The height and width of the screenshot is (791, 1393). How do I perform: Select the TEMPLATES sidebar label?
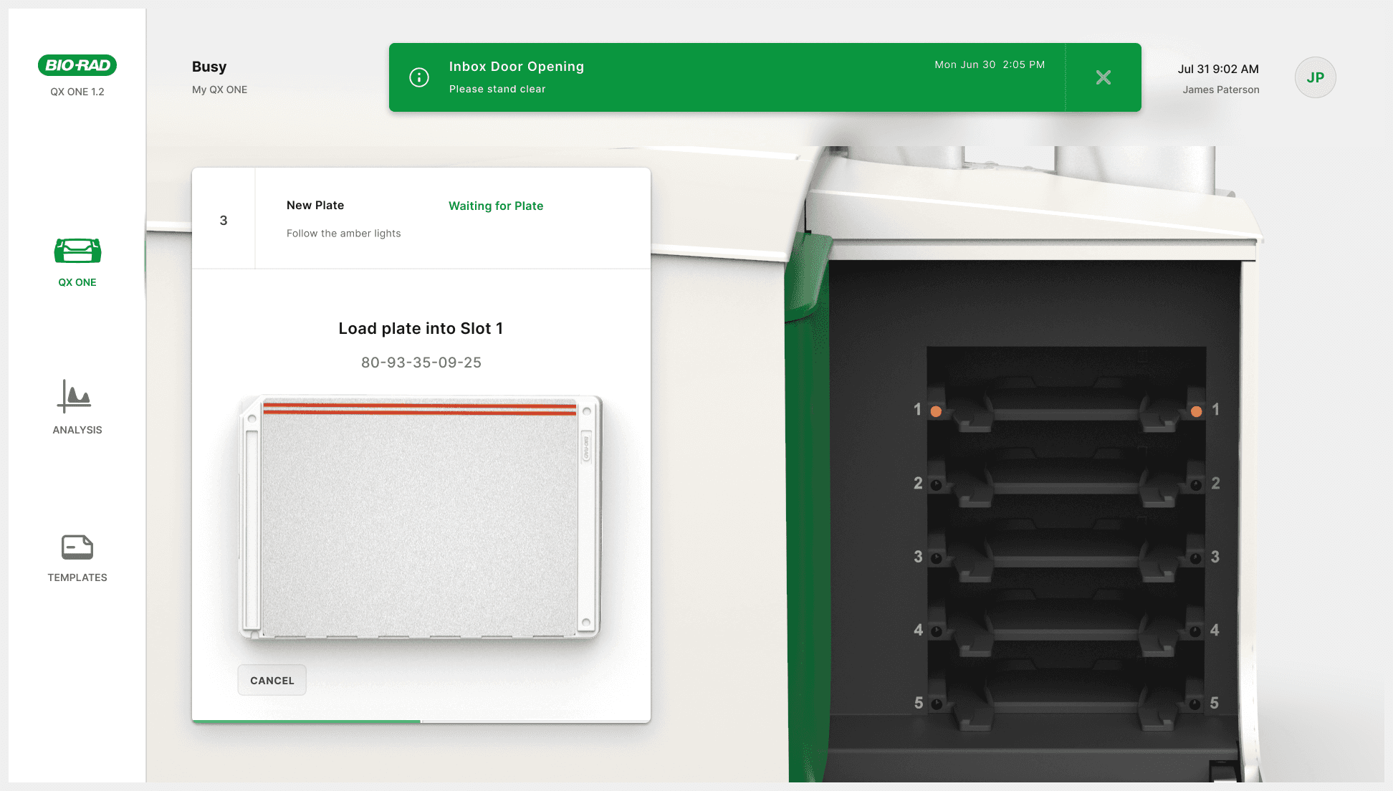[x=77, y=577]
